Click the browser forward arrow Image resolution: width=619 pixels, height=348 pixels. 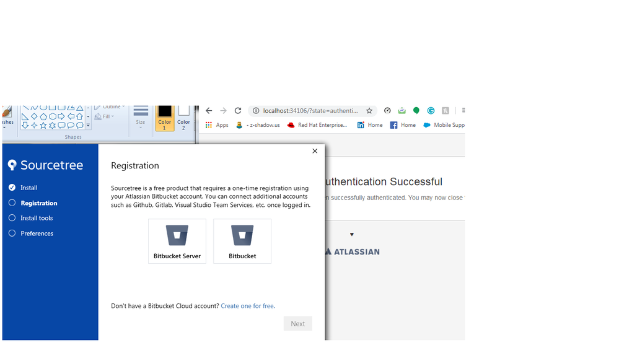point(224,111)
